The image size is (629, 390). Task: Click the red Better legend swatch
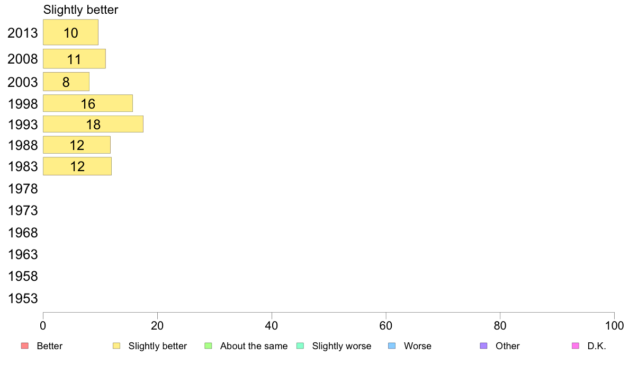click(x=25, y=346)
